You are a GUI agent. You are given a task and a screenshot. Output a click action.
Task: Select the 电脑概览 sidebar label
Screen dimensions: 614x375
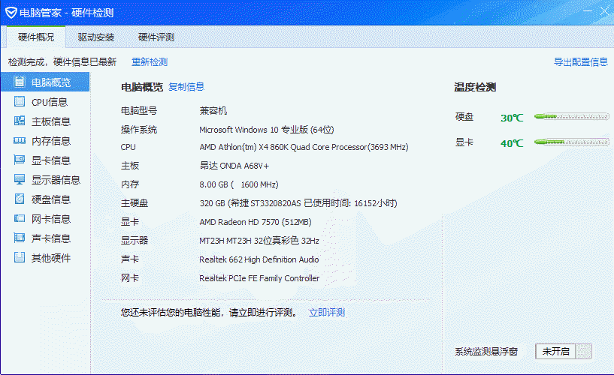click(x=51, y=82)
